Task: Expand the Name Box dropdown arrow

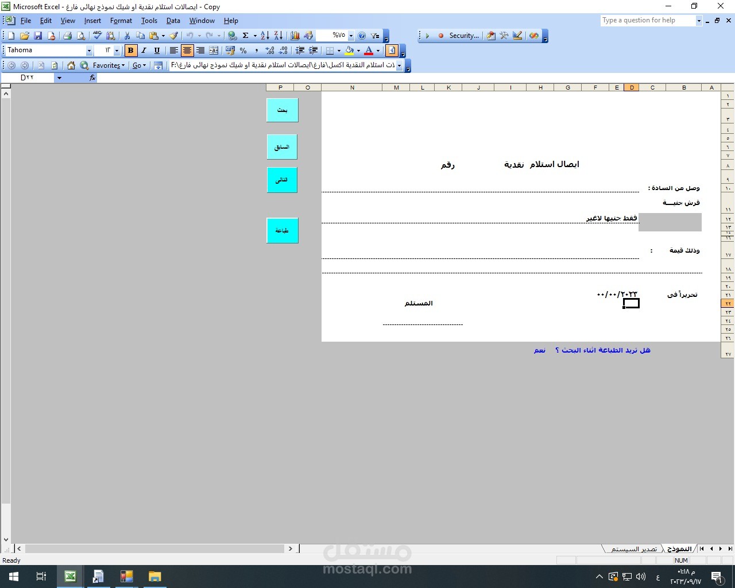Action: (x=59, y=78)
